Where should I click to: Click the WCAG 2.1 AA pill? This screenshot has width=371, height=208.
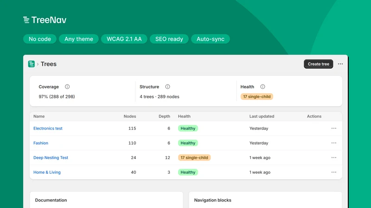pos(124,39)
